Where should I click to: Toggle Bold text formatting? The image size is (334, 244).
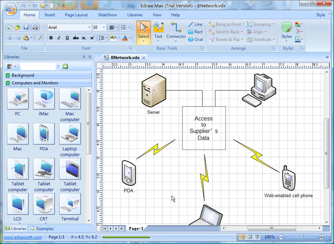[51, 38]
